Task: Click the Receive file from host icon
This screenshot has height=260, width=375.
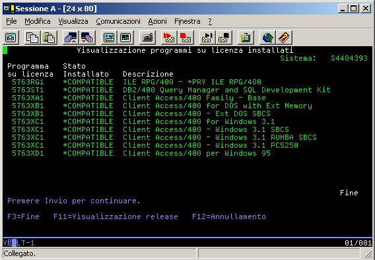Action: (x=87, y=38)
